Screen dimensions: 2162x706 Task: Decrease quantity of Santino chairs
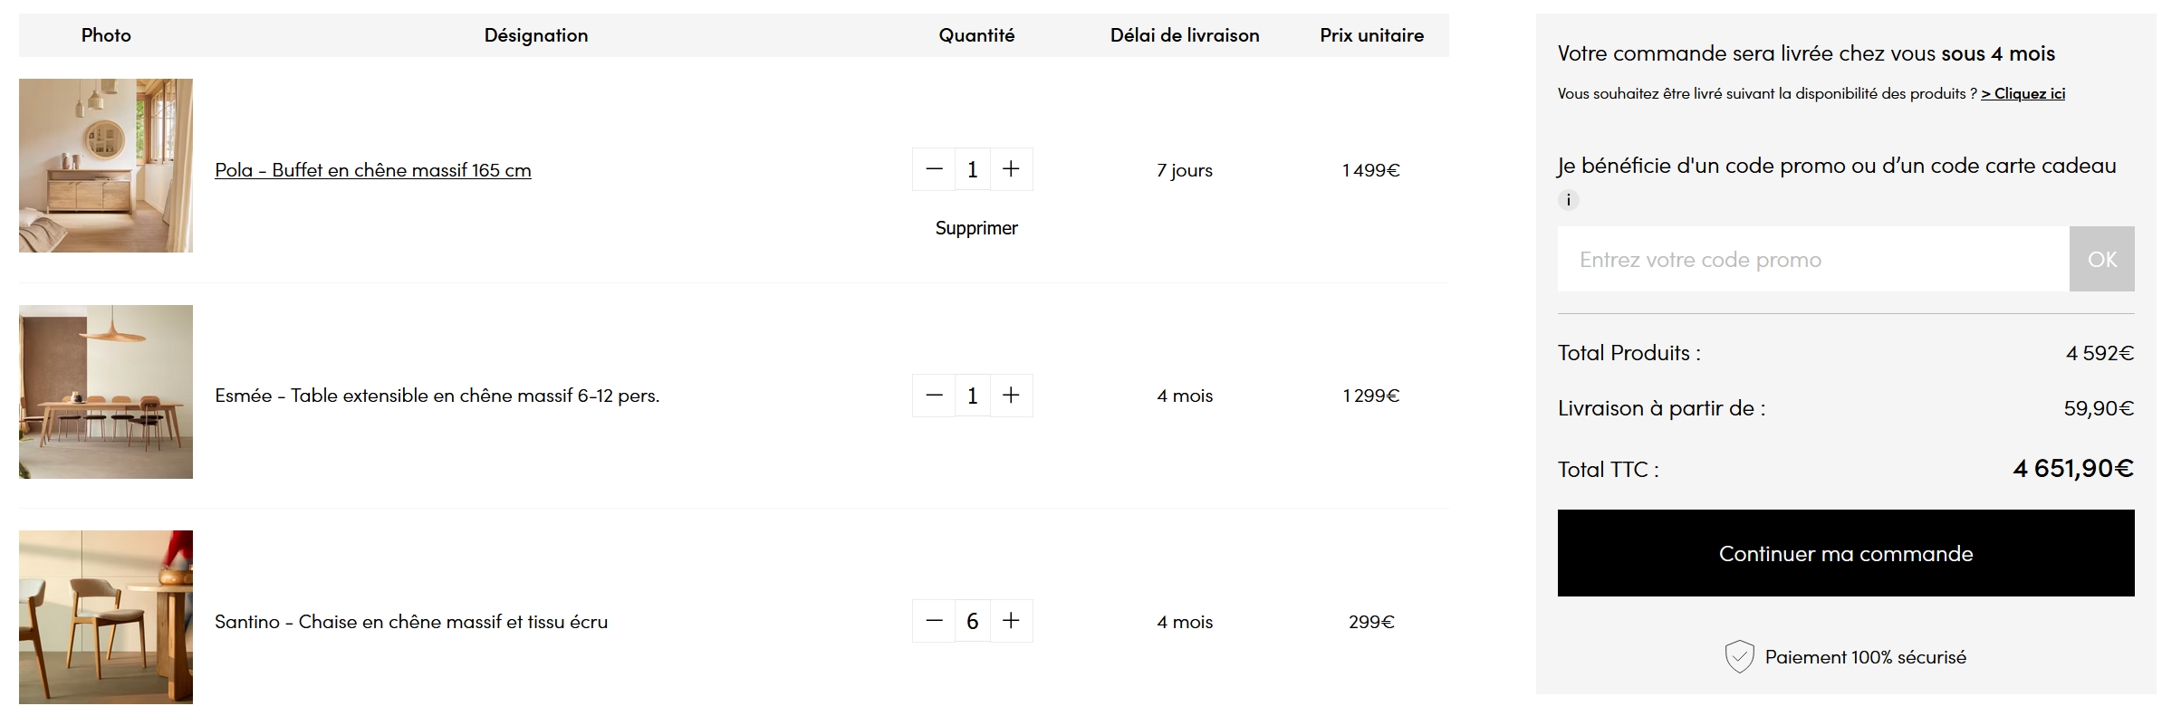(934, 621)
